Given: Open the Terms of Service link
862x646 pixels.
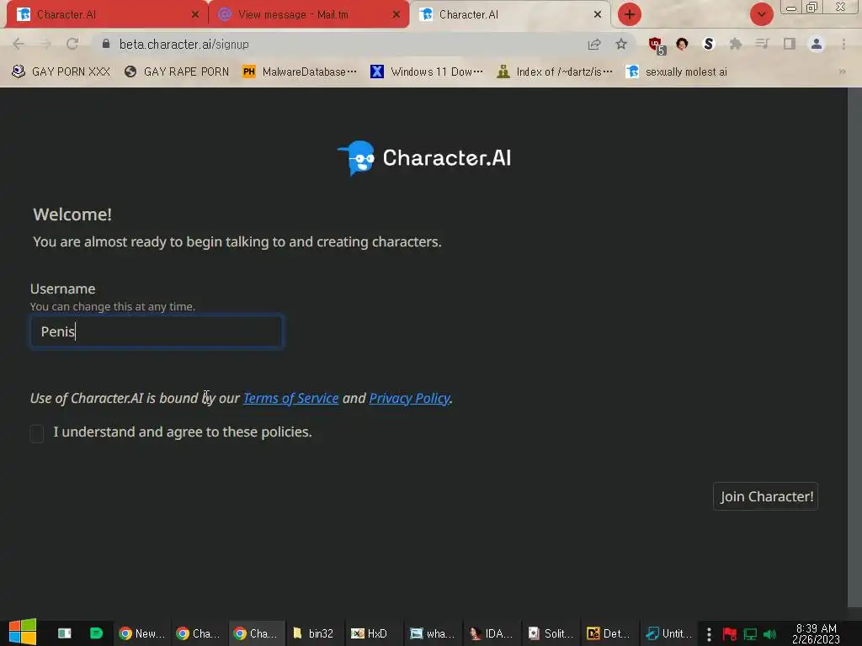Looking at the screenshot, I should coord(290,398).
